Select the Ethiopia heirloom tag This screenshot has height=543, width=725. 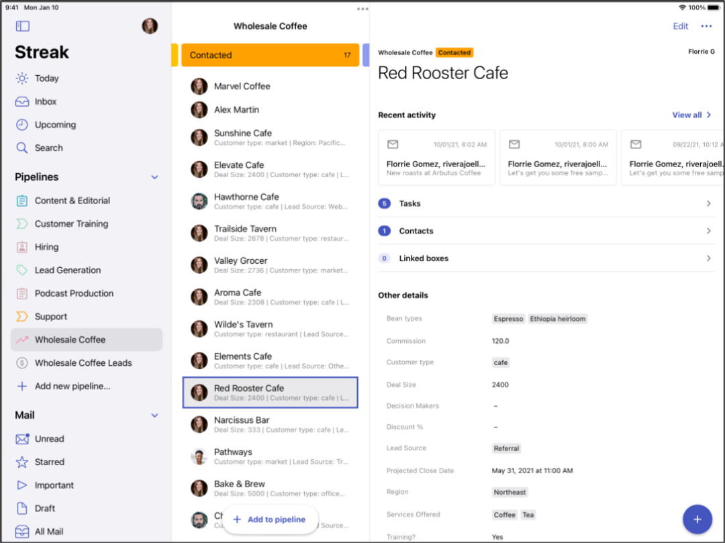[558, 319]
